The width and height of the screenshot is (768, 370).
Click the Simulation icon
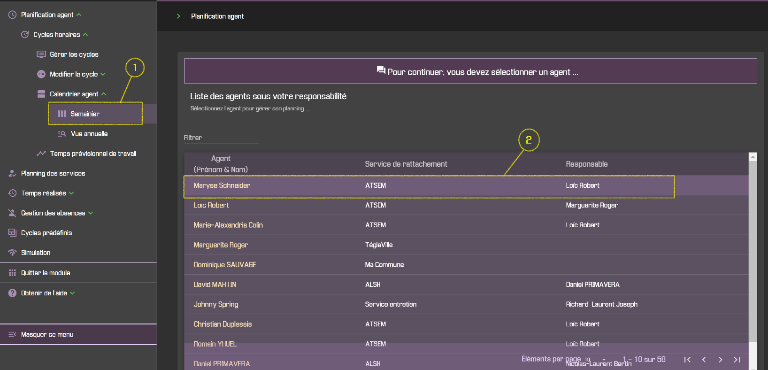13,253
